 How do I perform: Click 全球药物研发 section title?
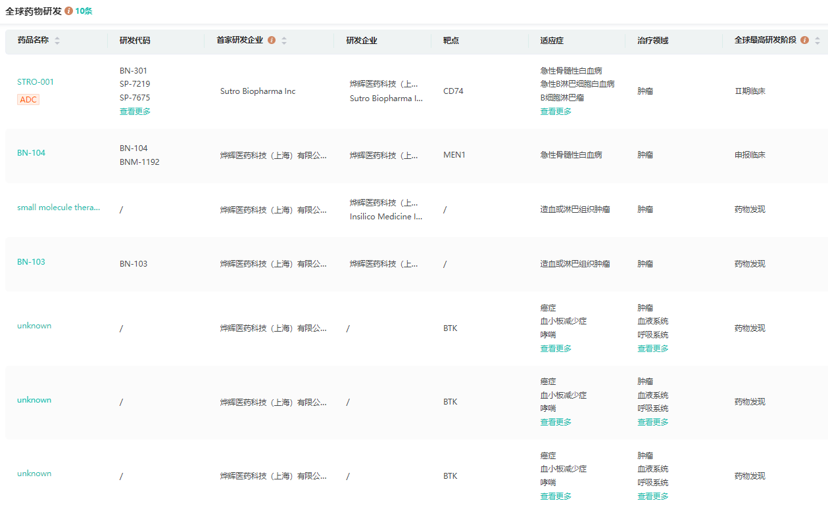34,11
